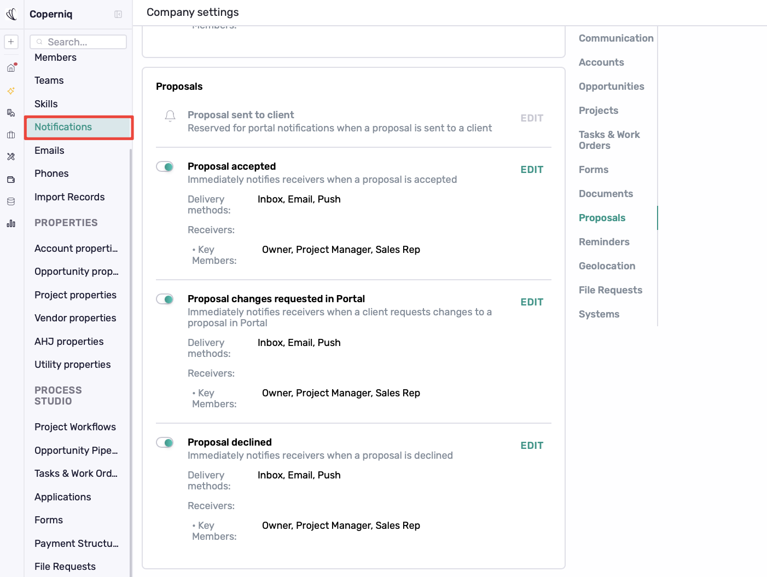Edit the Proposal declined notification
The height and width of the screenshot is (577, 767).
point(532,446)
